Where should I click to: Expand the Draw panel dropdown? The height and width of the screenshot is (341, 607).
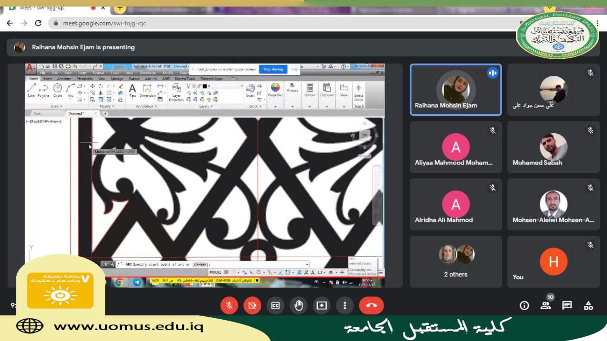(x=57, y=106)
